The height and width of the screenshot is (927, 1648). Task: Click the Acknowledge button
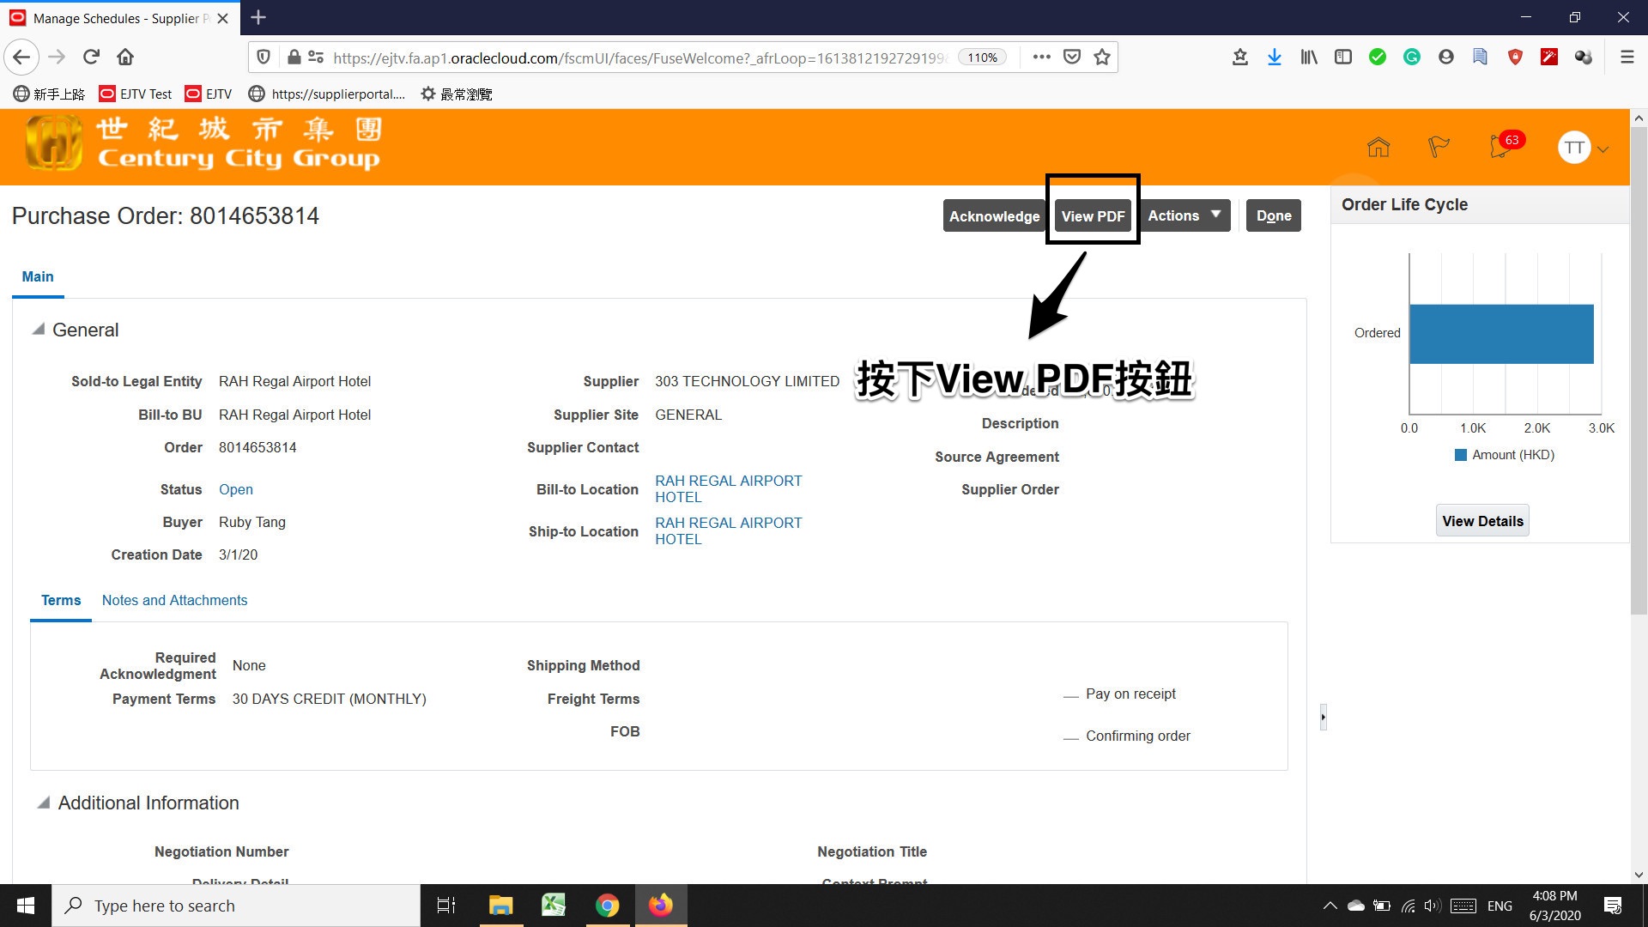click(x=994, y=215)
